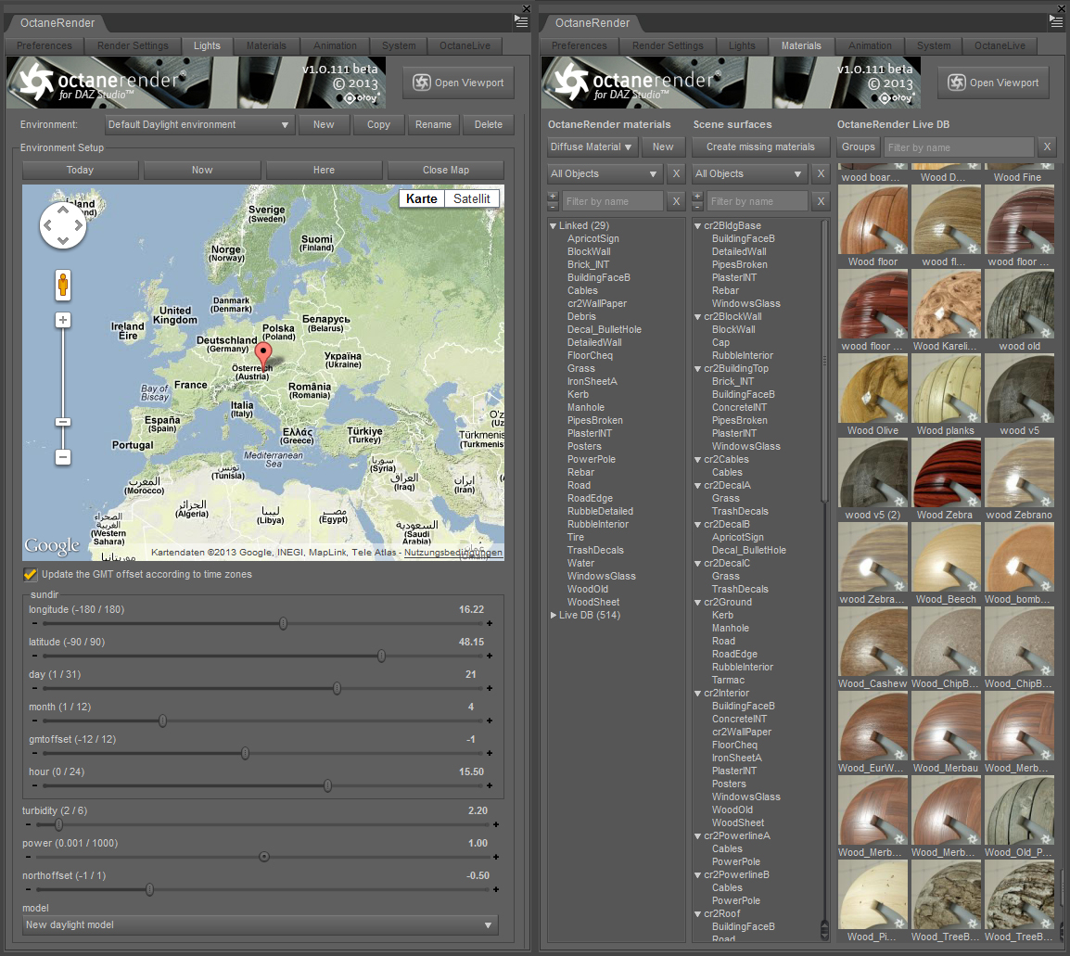
Task: Rename the current environment
Action: coord(433,125)
